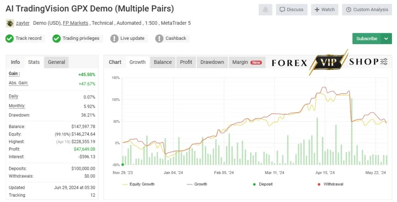
Task: Toggle Equity Growth legend series
Action: tap(138, 184)
